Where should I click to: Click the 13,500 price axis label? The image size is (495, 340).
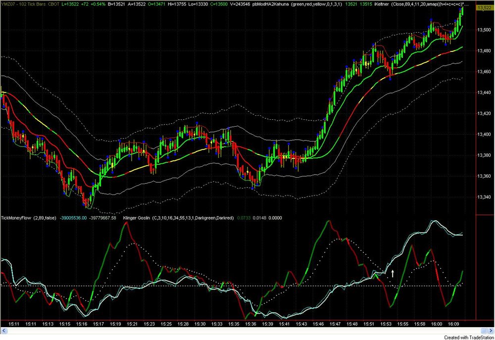(484, 30)
